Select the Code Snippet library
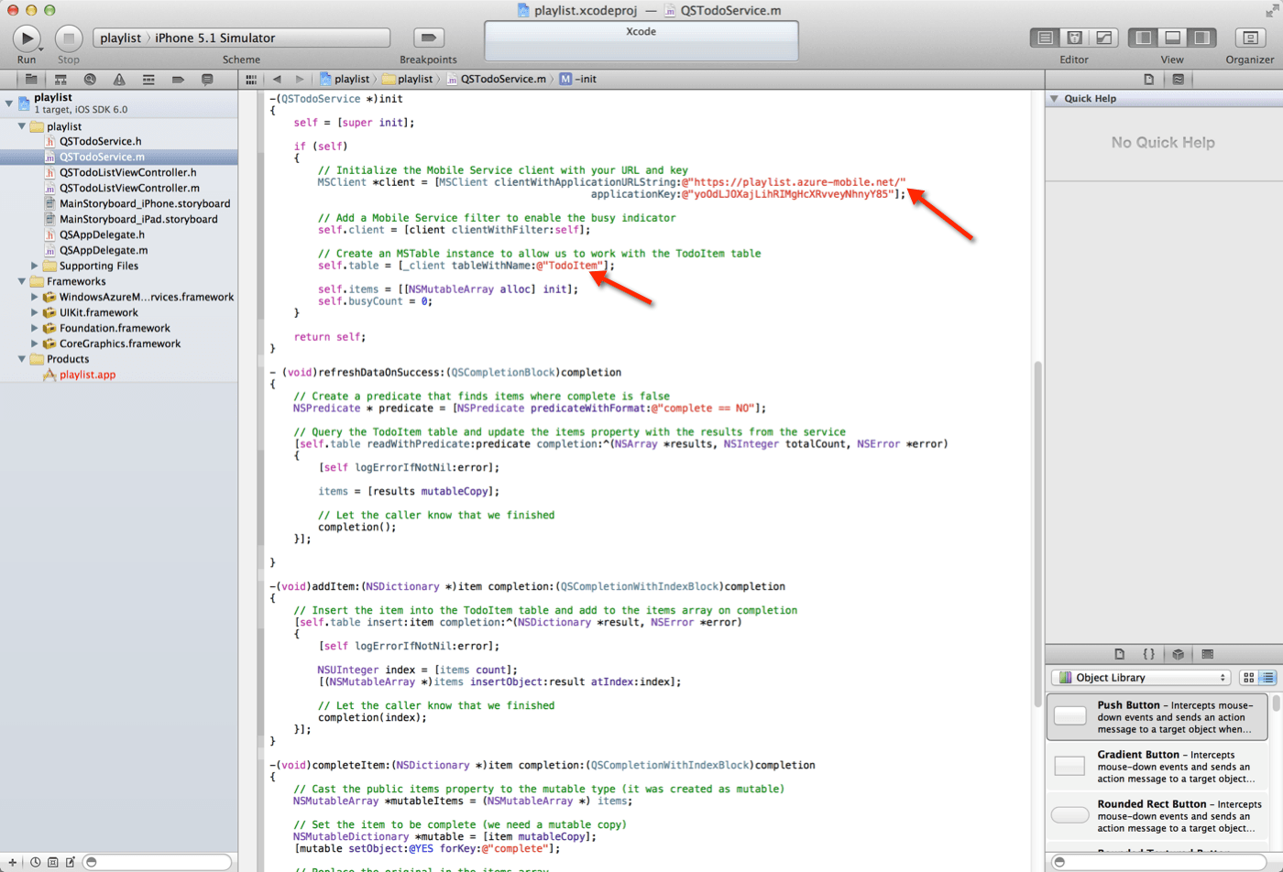This screenshot has height=872, width=1283. pyautogui.click(x=1148, y=654)
